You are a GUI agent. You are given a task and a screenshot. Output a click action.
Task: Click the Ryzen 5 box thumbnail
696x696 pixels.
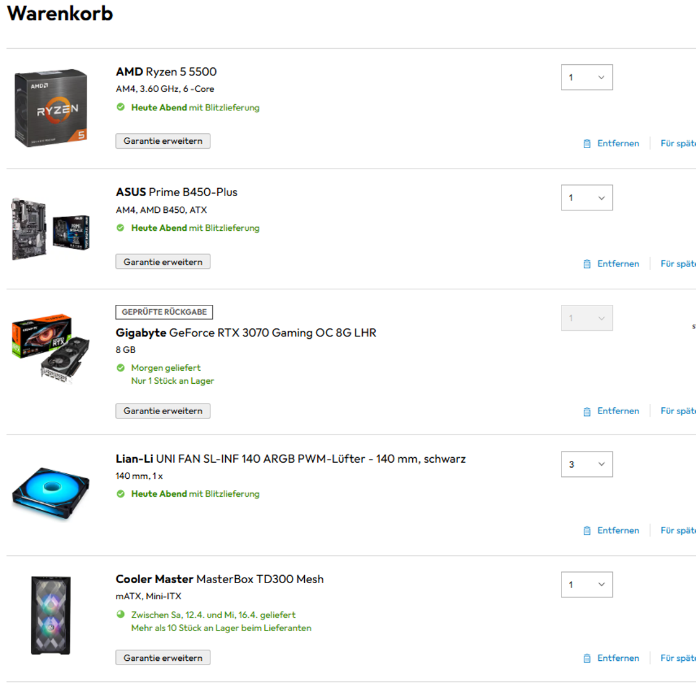coord(51,107)
